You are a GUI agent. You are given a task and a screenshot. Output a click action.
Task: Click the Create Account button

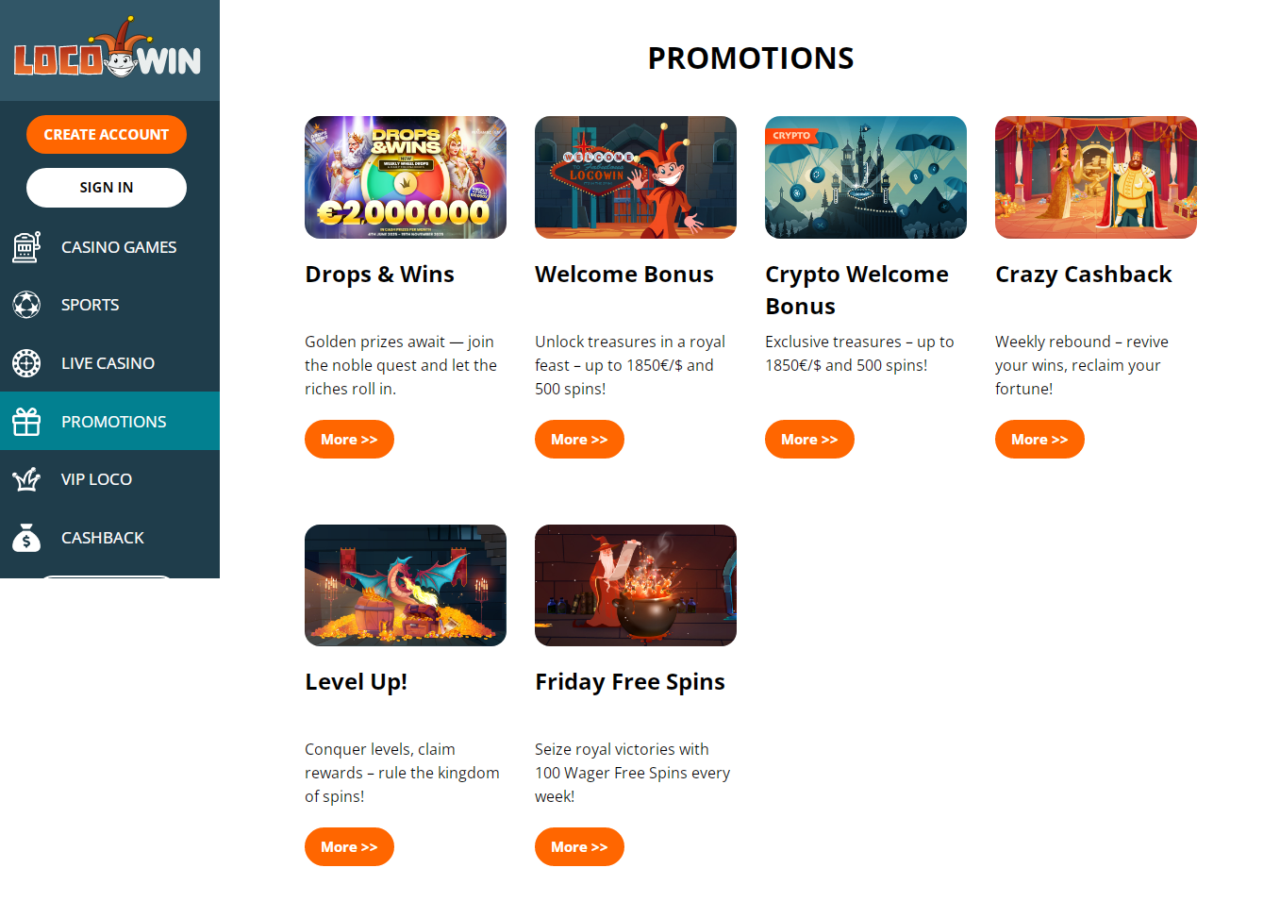[x=107, y=134]
